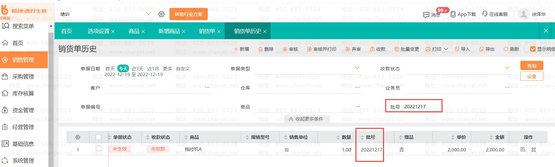
Task: Click the 收款 receive payment button
Action: (378, 49)
